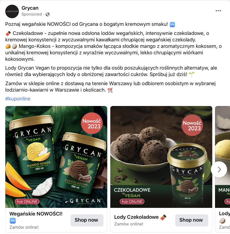Click Nowość 2023 badge on first card
Viewport: 230px width, 234px height.
(x=92, y=123)
